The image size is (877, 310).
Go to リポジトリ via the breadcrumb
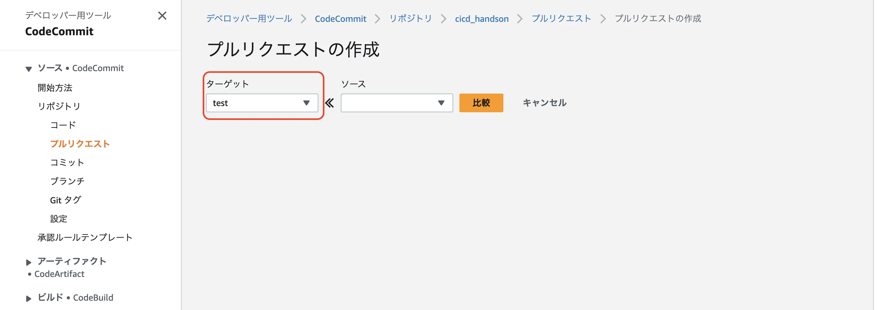click(x=411, y=19)
